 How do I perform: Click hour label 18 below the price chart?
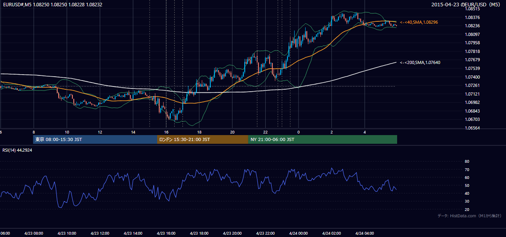click(x=200, y=132)
